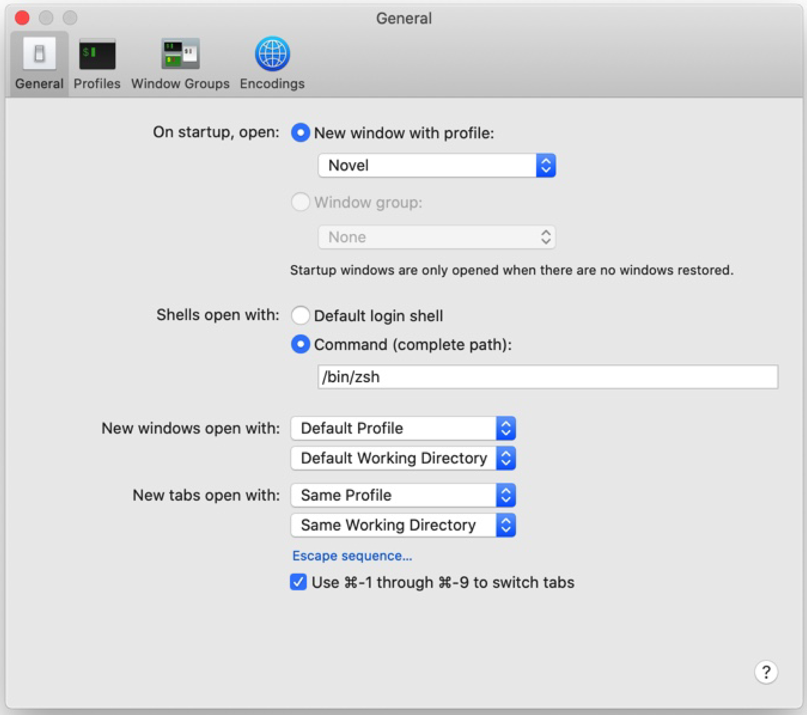Open the Profiles terminal icon
Viewport: 807px width, 715px height.
(97, 54)
